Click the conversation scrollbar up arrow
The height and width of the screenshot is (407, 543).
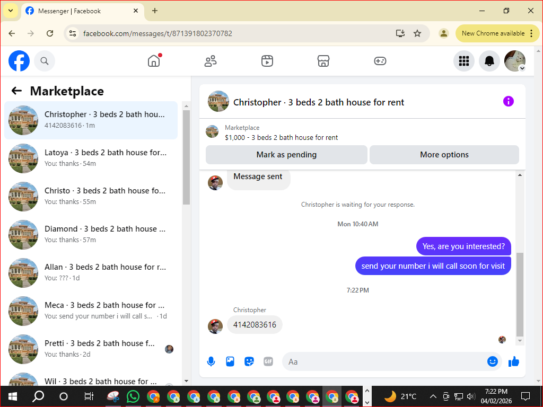[520, 175]
